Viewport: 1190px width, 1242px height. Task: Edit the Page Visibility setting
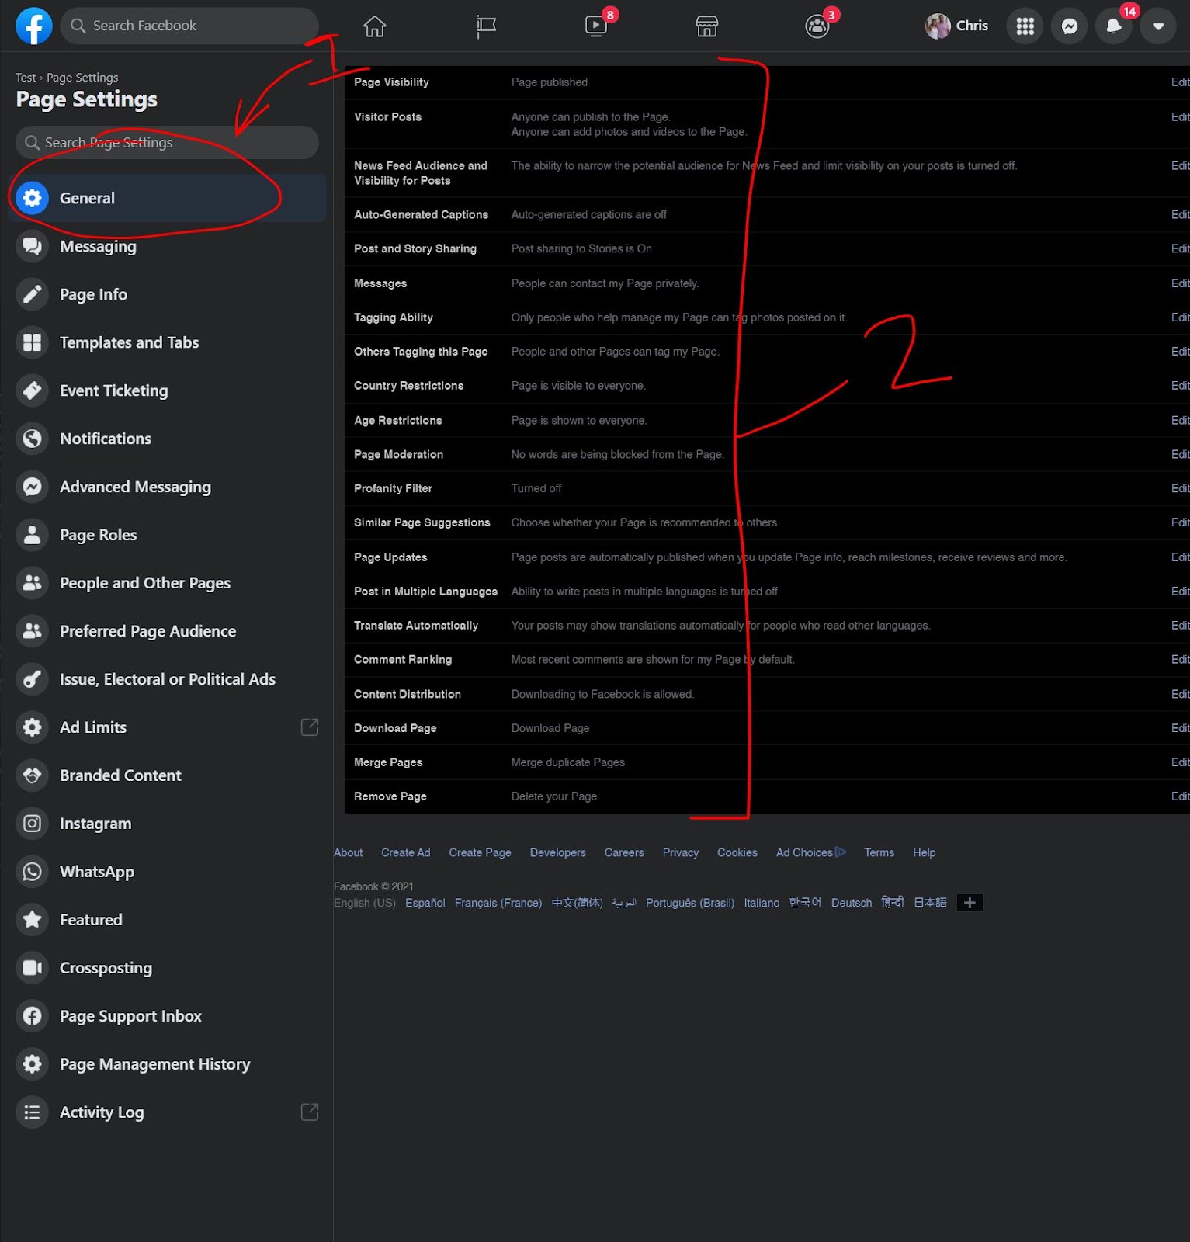1180,82
